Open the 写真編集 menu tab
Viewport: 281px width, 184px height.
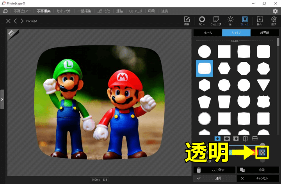tap(43, 11)
